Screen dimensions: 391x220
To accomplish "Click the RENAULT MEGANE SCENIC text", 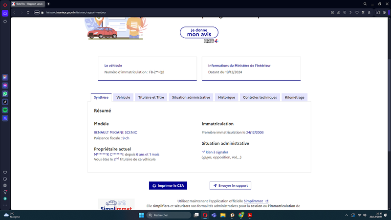I will (x=115, y=132).
